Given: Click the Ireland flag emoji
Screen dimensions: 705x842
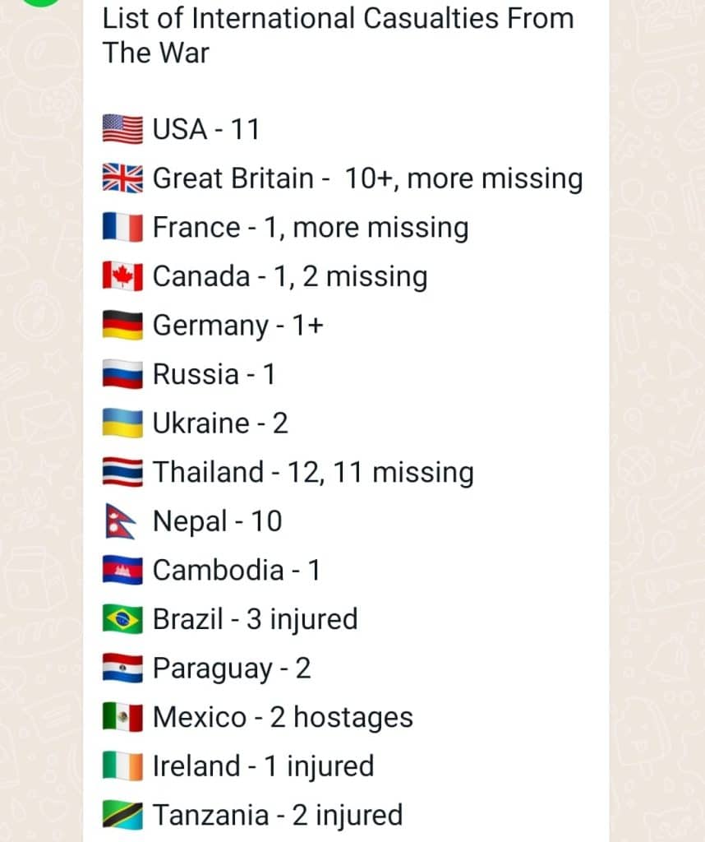Looking at the screenshot, I should (123, 766).
